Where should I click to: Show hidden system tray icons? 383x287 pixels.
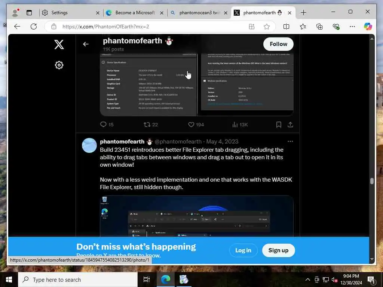pyautogui.click(x=308, y=280)
